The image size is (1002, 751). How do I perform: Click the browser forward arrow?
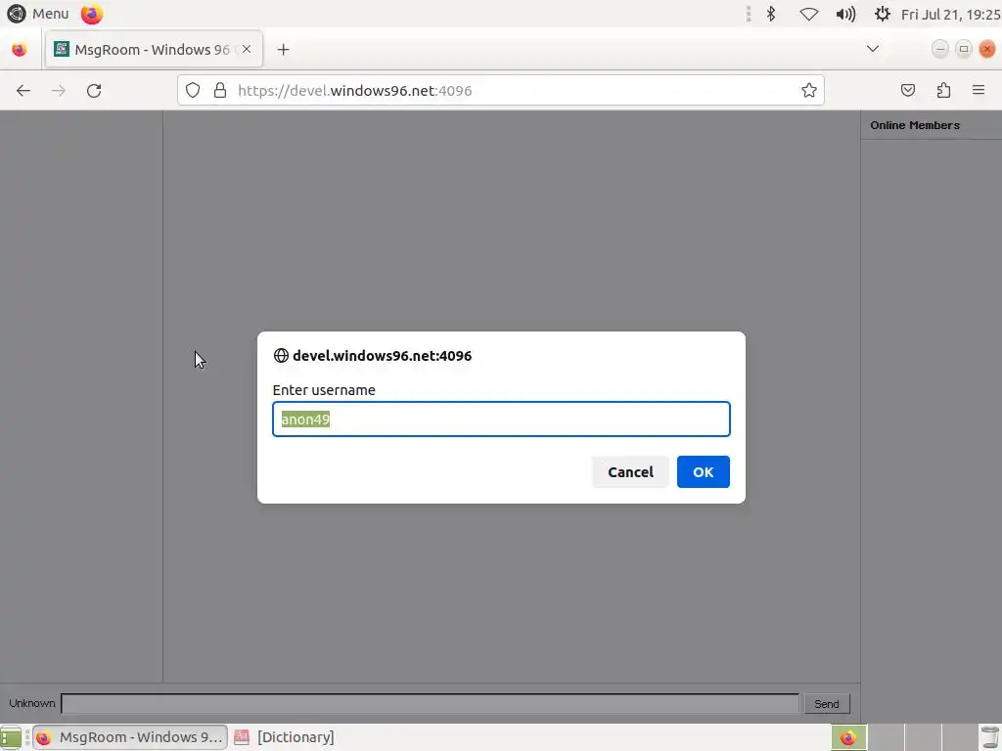coord(59,91)
